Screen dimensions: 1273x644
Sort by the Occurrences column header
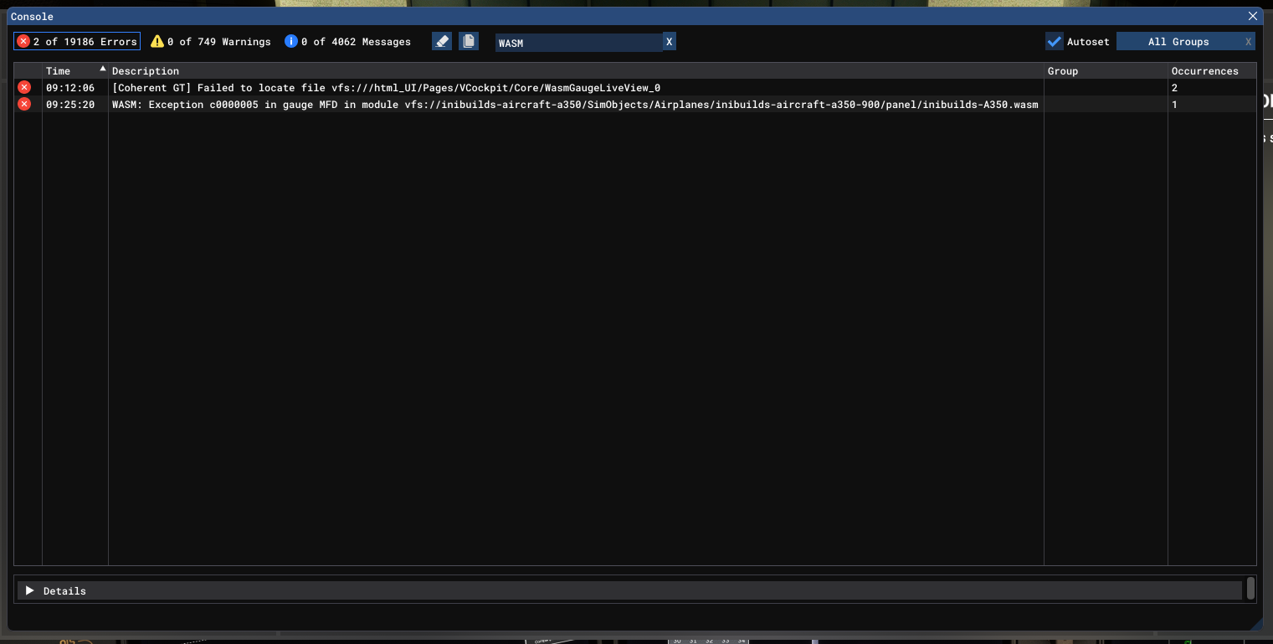[x=1204, y=71]
